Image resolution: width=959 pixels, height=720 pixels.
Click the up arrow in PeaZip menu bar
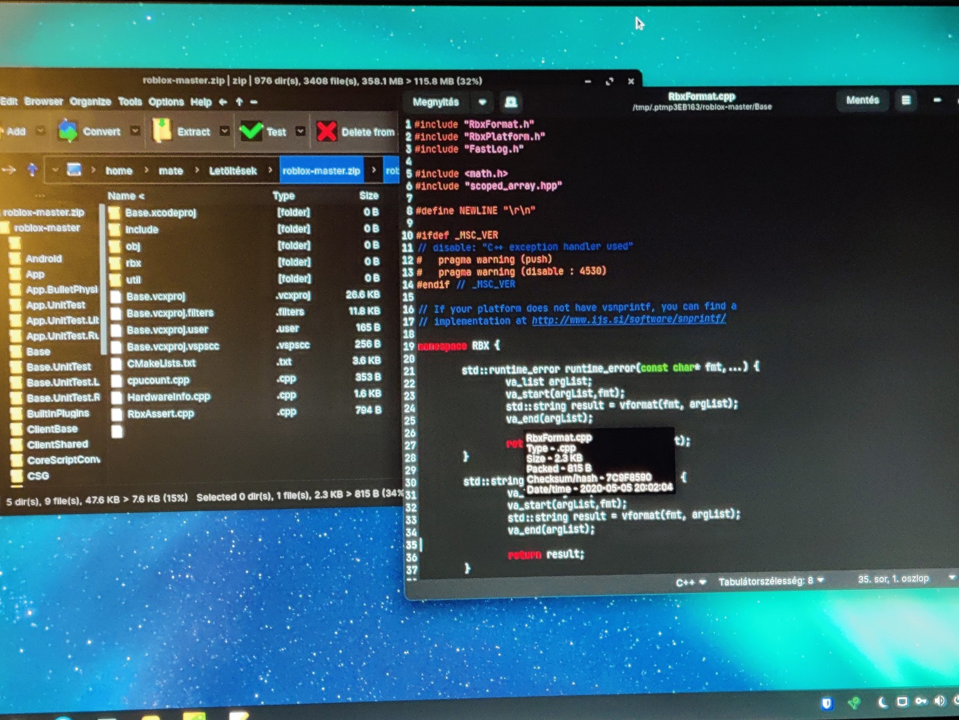point(239,102)
